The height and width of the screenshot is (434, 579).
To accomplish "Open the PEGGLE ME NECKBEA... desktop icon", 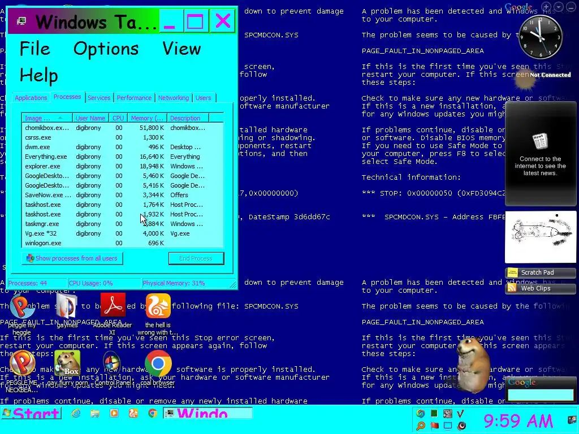I will pyautogui.click(x=21, y=371).
